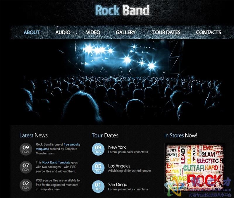The image size is (234, 198).
Task: Follow the free website templates link
Action: [x=58, y=147]
